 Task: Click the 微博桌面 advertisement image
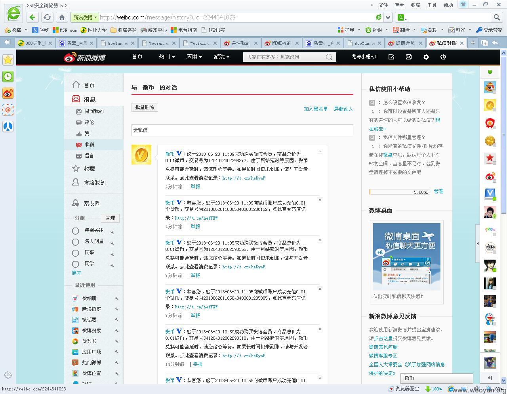(x=406, y=257)
